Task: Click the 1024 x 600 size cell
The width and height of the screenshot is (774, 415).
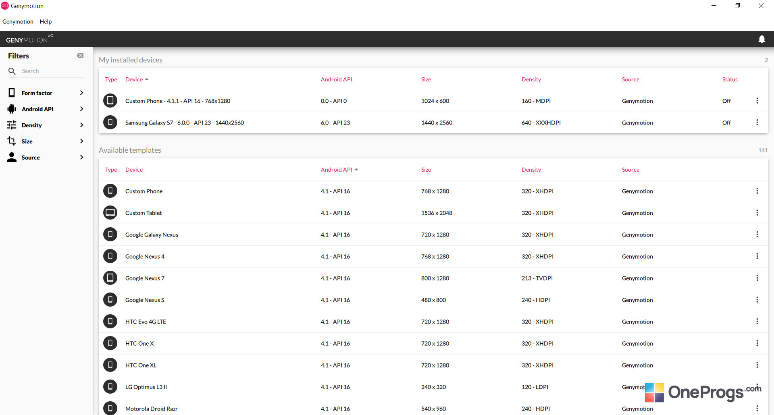Action: [435, 101]
